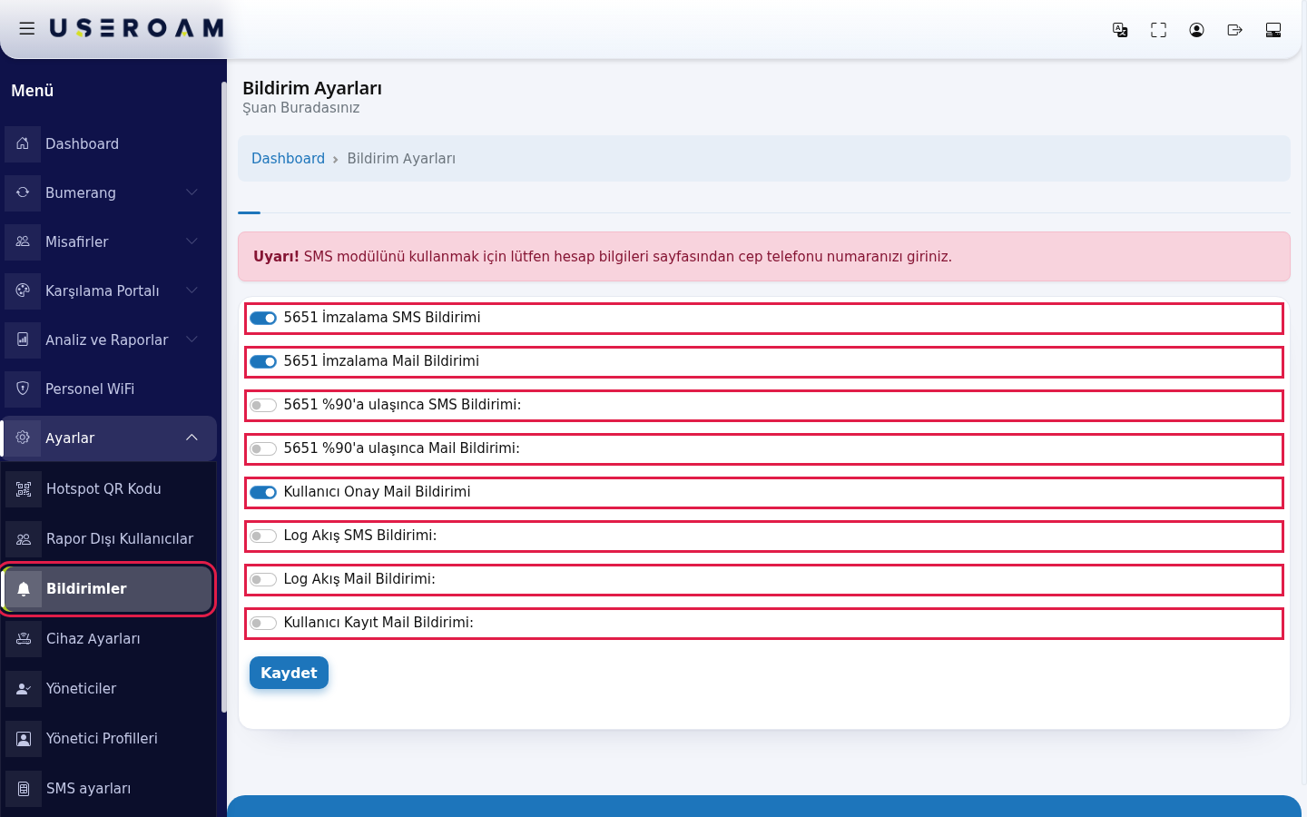Enable Log Akış SMS Bildirimi switch
This screenshot has width=1307, height=817.
[263, 536]
